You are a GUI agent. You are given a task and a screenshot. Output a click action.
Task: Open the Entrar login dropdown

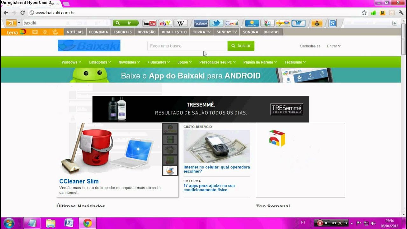click(334, 46)
